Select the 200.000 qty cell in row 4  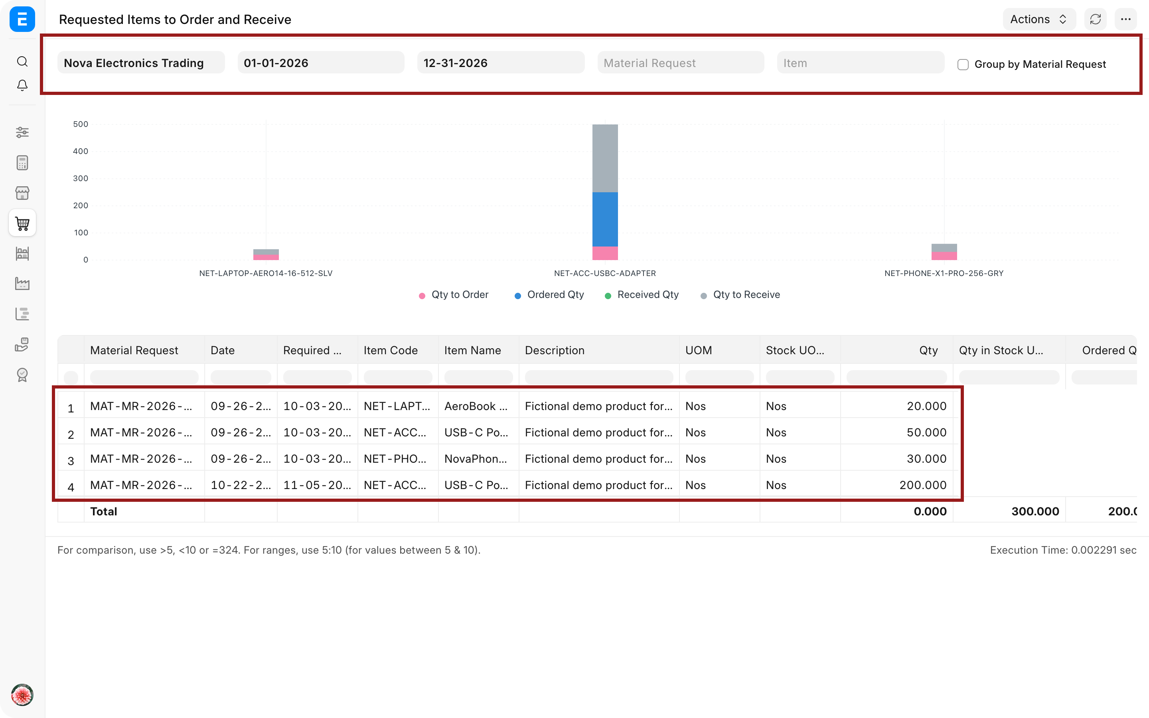pyautogui.click(x=896, y=485)
